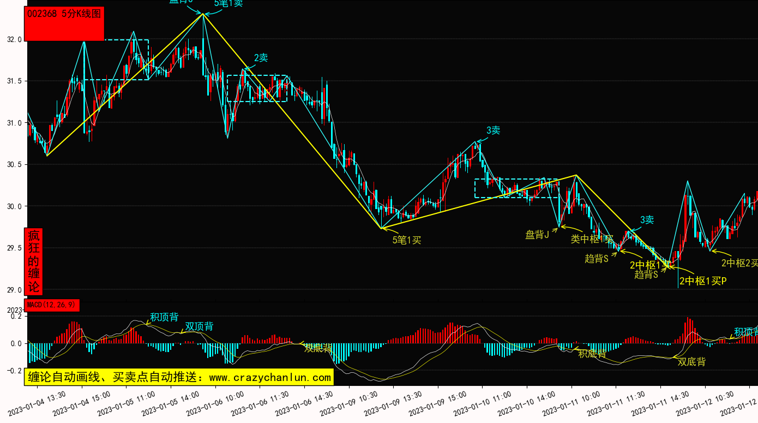Click the 2023-01-09 13:30 time label

point(393,403)
